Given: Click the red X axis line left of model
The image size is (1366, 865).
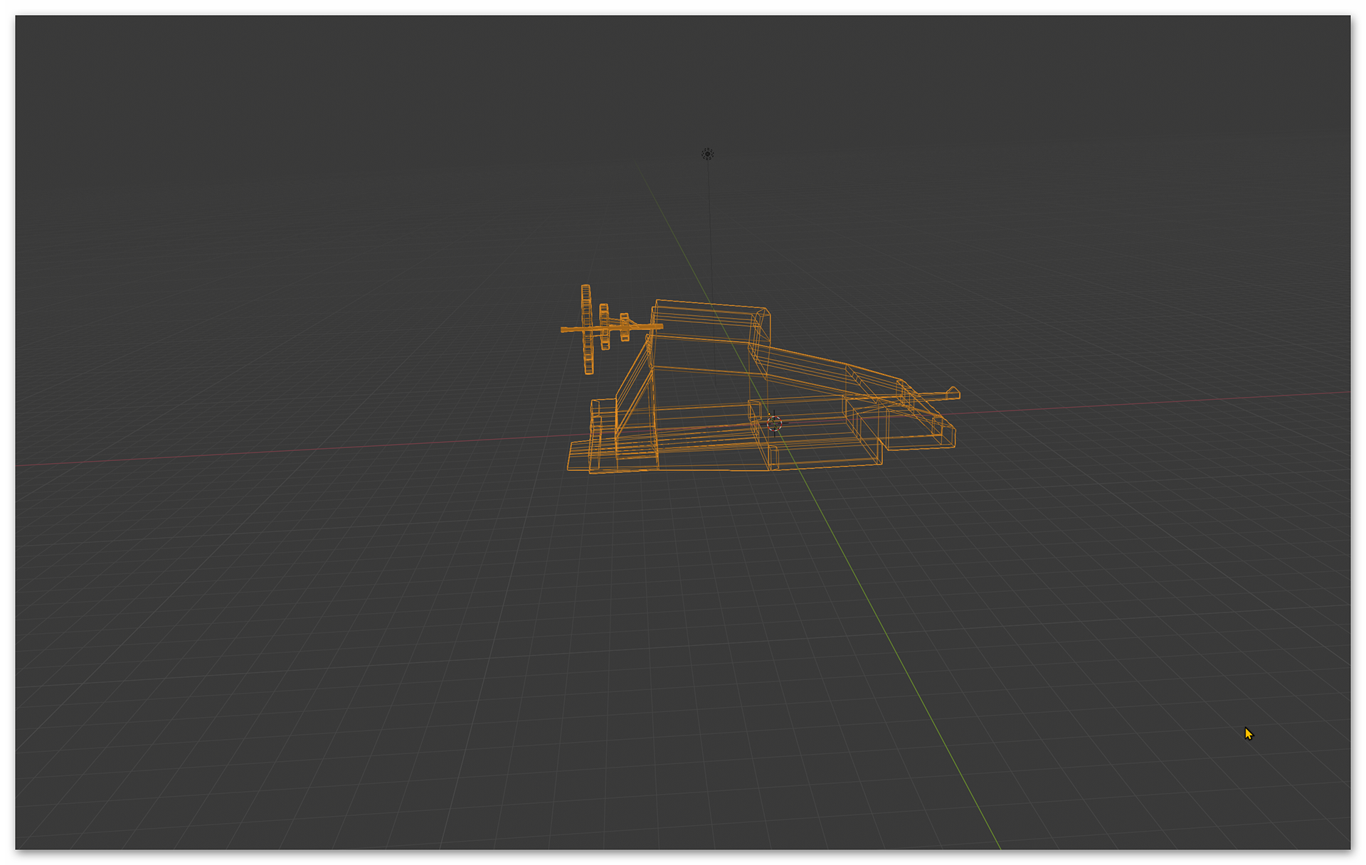Looking at the screenshot, I should coord(285,452).
